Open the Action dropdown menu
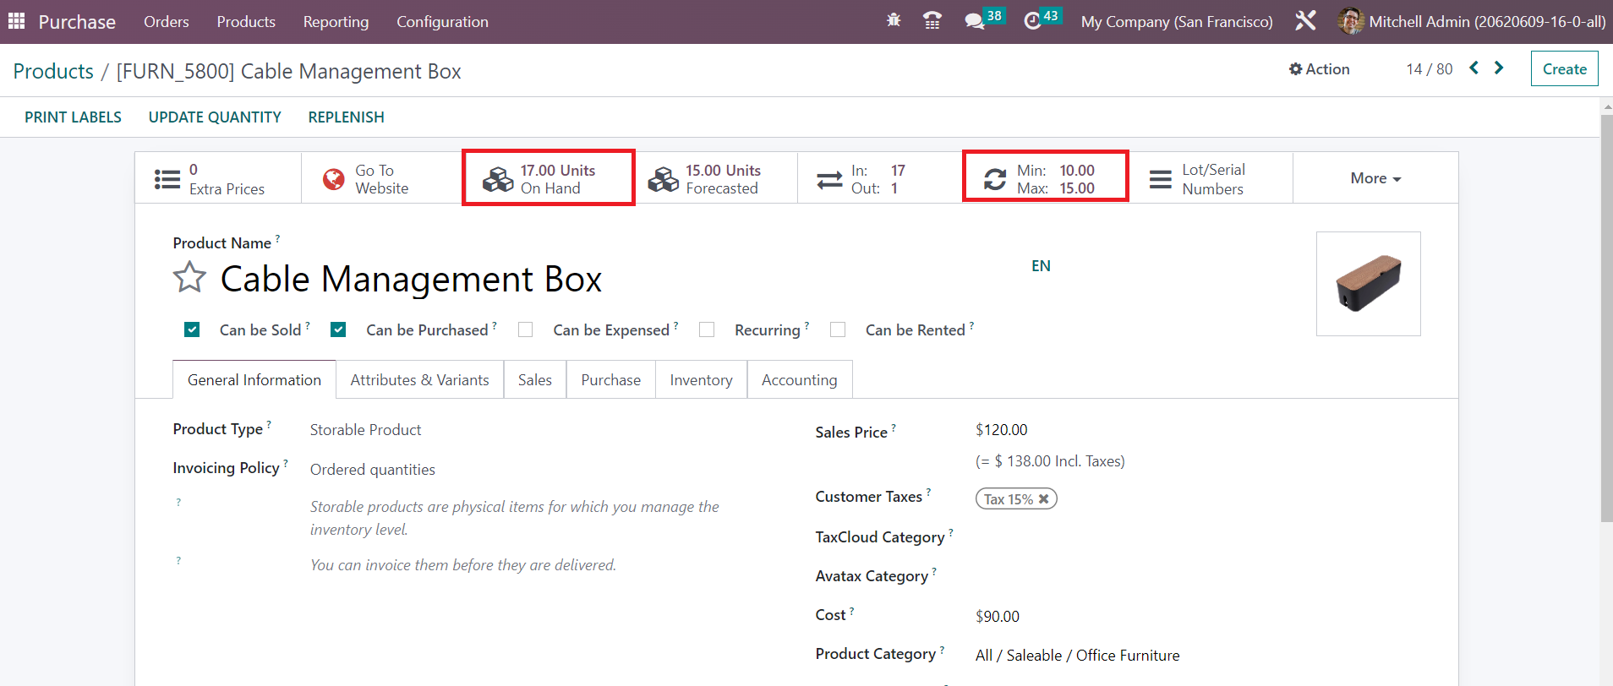The width and height of the screenshot is (1613, 686). click(x=1319, y=69)
